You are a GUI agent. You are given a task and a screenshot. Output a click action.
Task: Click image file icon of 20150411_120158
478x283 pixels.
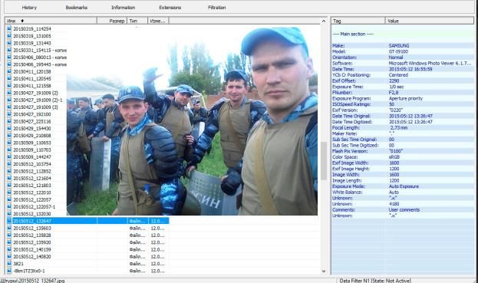(x=9, y=71)
